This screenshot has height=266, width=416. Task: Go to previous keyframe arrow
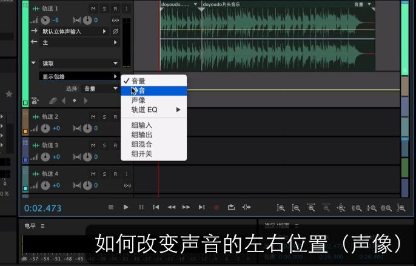pos(64,101)
